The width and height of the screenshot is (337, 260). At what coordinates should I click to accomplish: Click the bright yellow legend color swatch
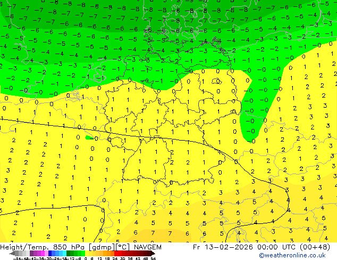(87, 253)
